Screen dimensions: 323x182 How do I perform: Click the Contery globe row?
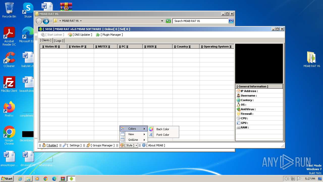click(x=259, y=100)
